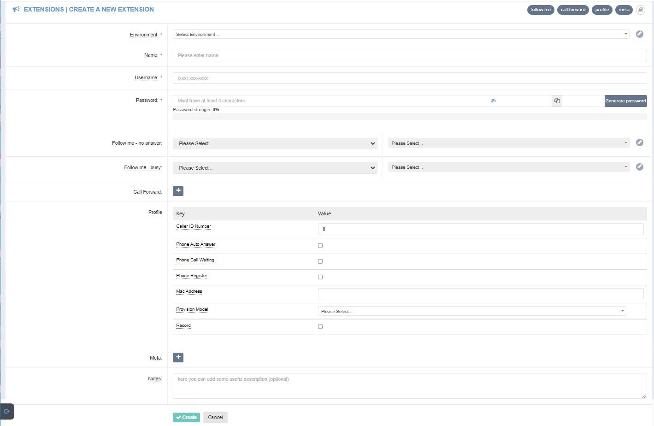Open the Select Environment dropdown

[x=401, y=34]
